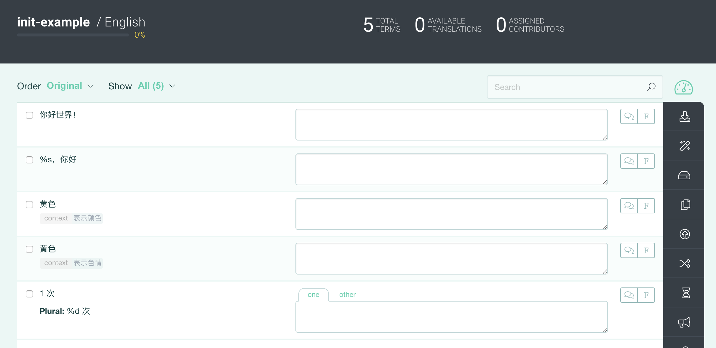Open comments for the 你好世界! term
716x348 pixels.
[x=629, y=116]
